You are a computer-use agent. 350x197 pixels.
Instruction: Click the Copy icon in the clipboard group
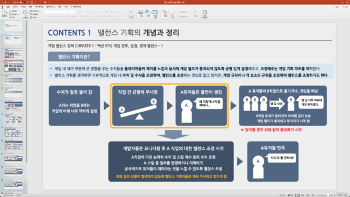coord(10,14)
